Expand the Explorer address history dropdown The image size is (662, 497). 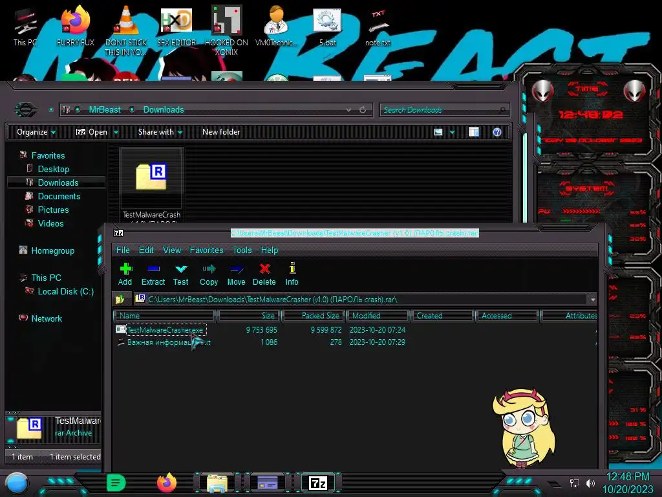(348, 110)
